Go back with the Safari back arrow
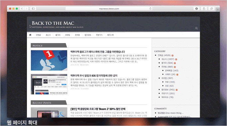Screen dimensions: 227x126 [x=22, y=9]
